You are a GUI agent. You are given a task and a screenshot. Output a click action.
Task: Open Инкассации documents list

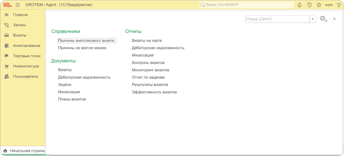coord(69,92)
